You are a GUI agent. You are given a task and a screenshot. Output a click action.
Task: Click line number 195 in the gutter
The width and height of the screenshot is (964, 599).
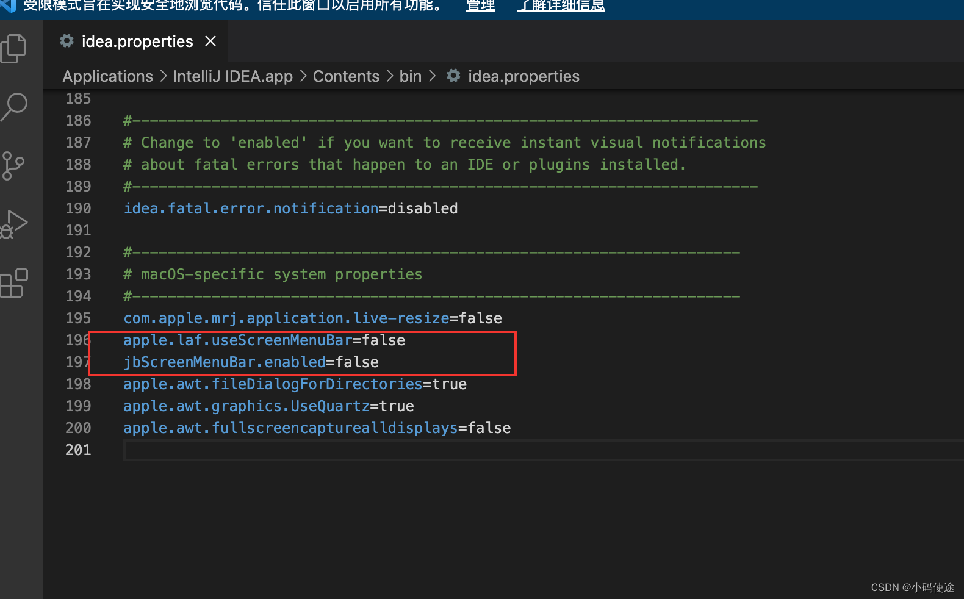point(78,318)
